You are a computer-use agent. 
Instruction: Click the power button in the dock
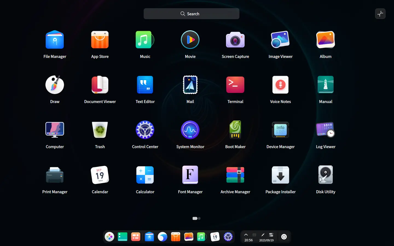[284, 237]
